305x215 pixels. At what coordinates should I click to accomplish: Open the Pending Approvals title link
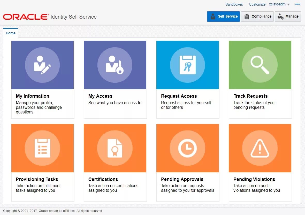(x=182, y=179)
